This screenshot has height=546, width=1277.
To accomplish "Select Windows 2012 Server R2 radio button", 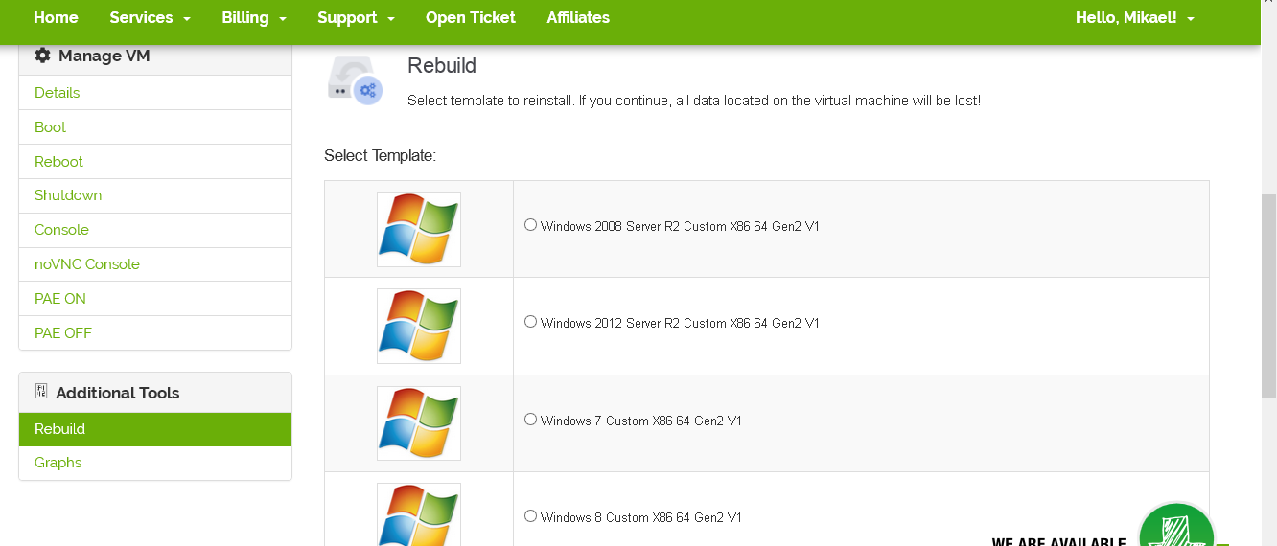I will click(530, 322).
